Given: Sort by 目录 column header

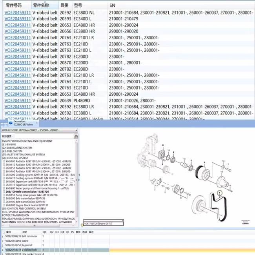Looking at the screenshot, I should coord(64,5).
